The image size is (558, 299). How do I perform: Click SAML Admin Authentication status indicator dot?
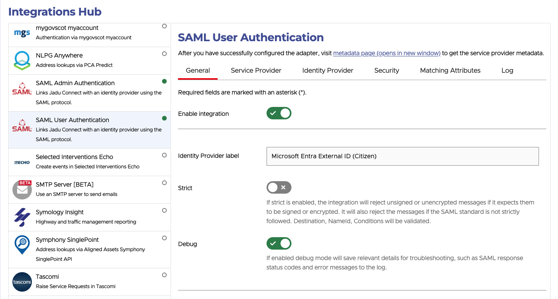click(164, 81)
